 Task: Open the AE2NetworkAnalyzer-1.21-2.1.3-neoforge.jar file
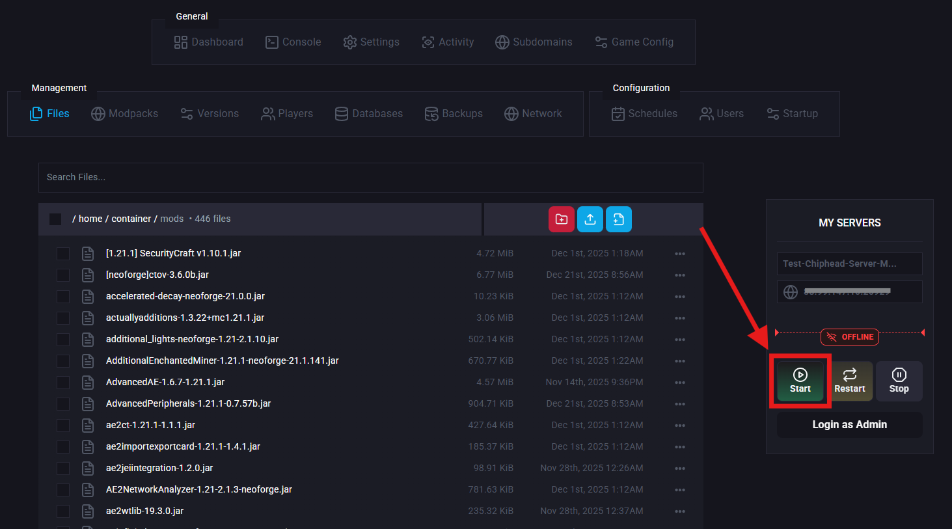199,489
